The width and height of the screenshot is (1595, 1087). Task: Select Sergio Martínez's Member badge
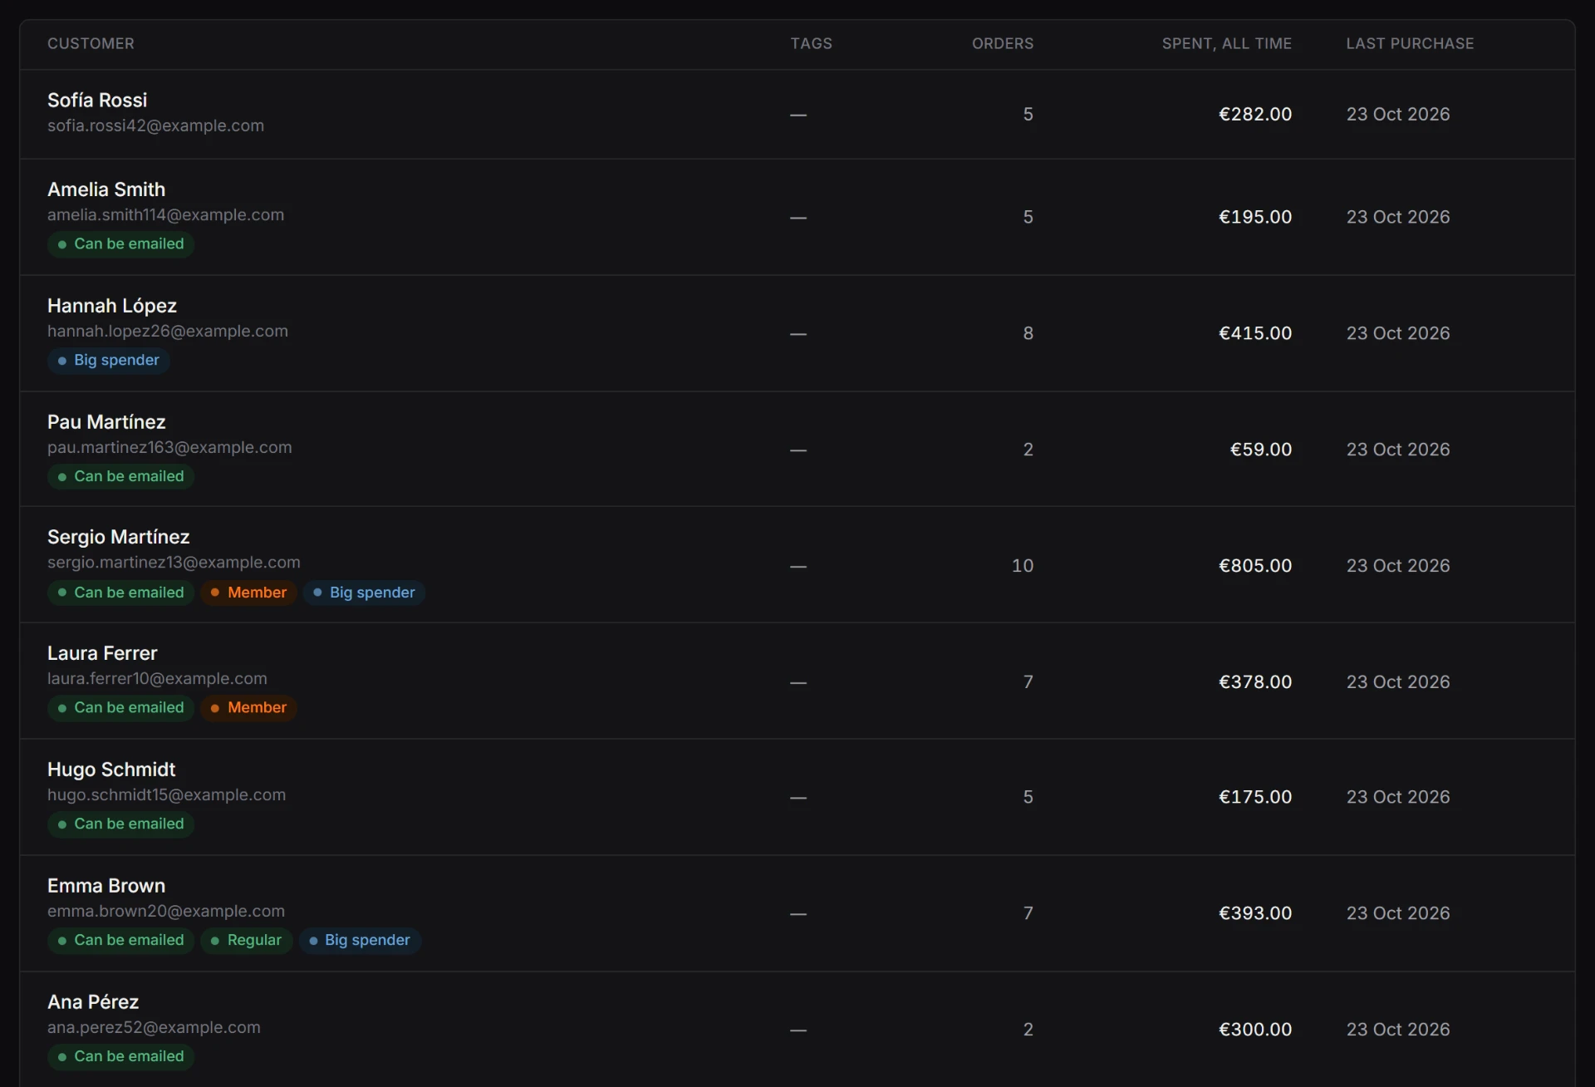tap(248, 593)
